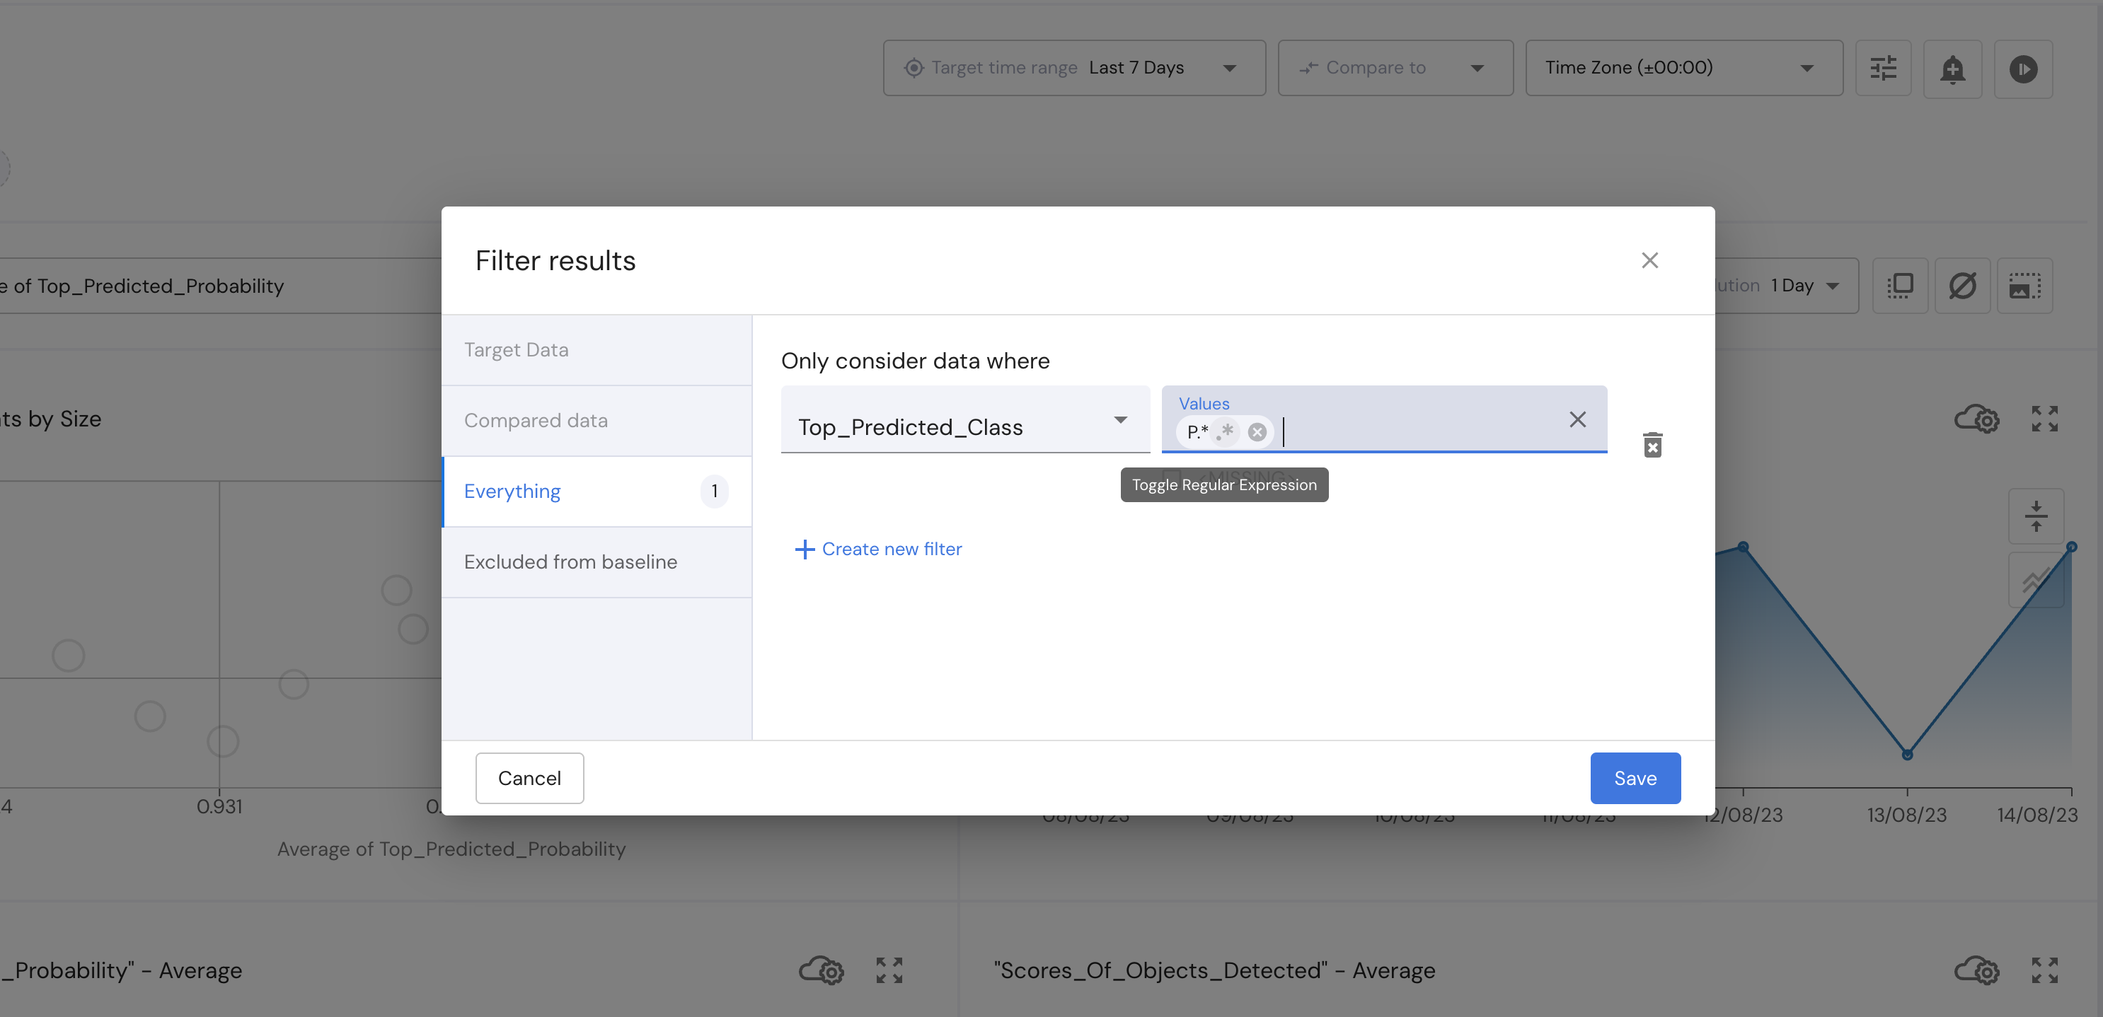Image resolution: width=2103 pixels, height=1017 pixels.
Task: Remove the P.* value chip
Action: pos(1257,432)
